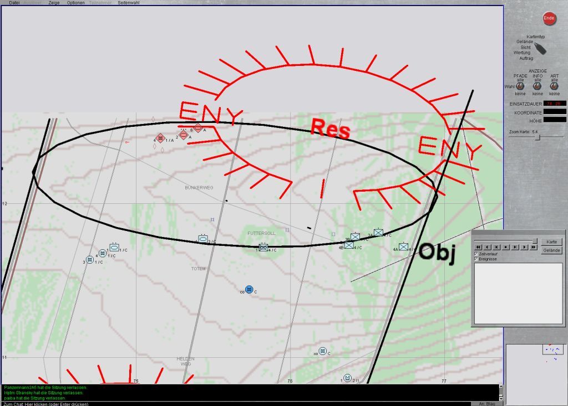Viewport: 568px width, 406px height.
Task: Toggle the INFO display knob
Action: pyautogui.click(x=537, y=86)
